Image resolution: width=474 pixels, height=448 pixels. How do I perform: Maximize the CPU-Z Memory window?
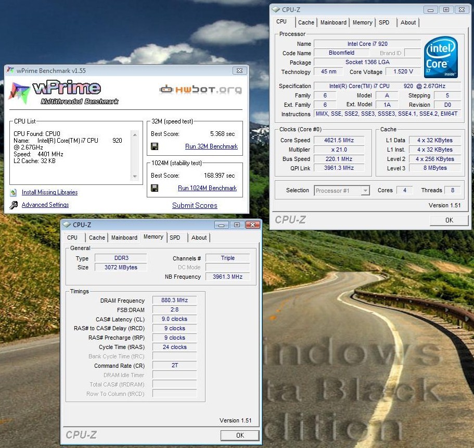[237, 225]
